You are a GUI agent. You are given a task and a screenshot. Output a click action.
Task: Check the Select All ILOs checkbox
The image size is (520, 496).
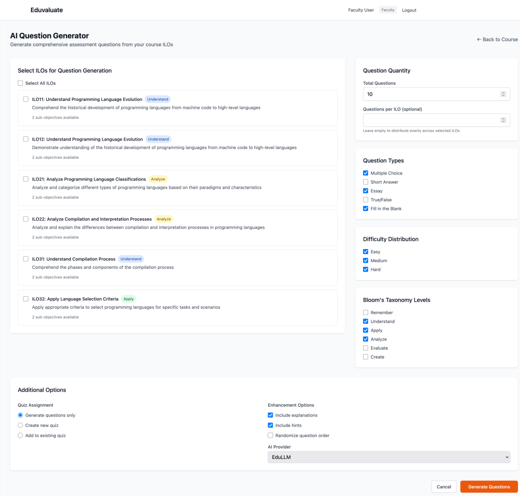tap(20, 83)
